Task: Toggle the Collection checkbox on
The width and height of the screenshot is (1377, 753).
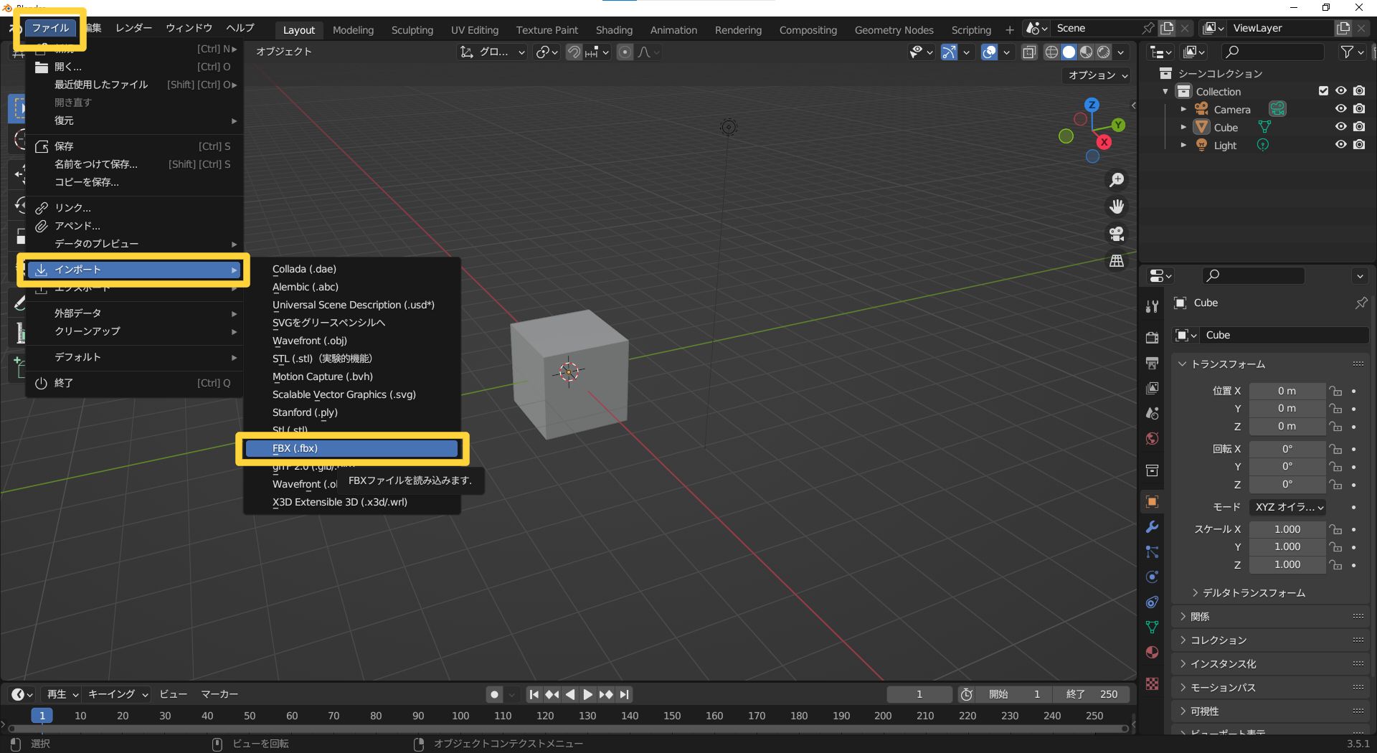Action: coord(1323,91)
